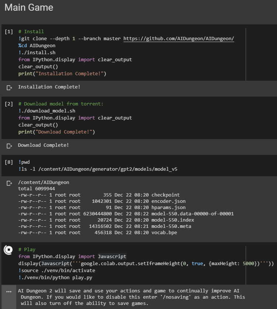Clear output icon beside /content/AIDungeon listing
The height and width of the screenshot is (309, 277).
pos(9,183)
